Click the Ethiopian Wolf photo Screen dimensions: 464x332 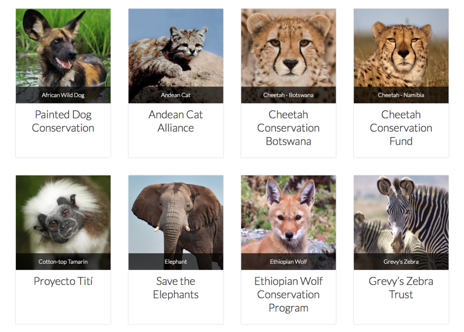[288, 214]
